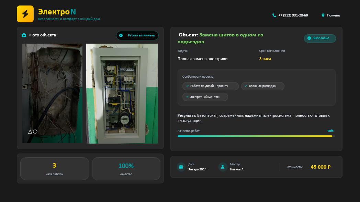Call the phone number +7 (912) 931-28-60
Image resolution: width=360 pixels, height=202 pixels.
click(293, 15)
